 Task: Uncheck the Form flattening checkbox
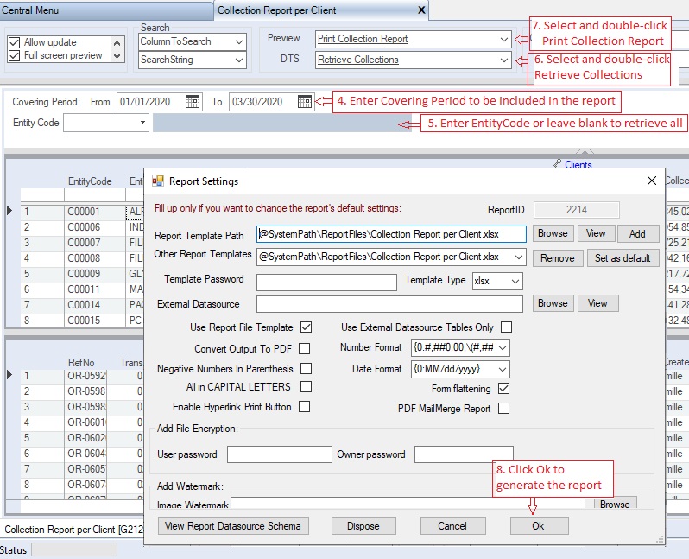[x=503, y=388]
